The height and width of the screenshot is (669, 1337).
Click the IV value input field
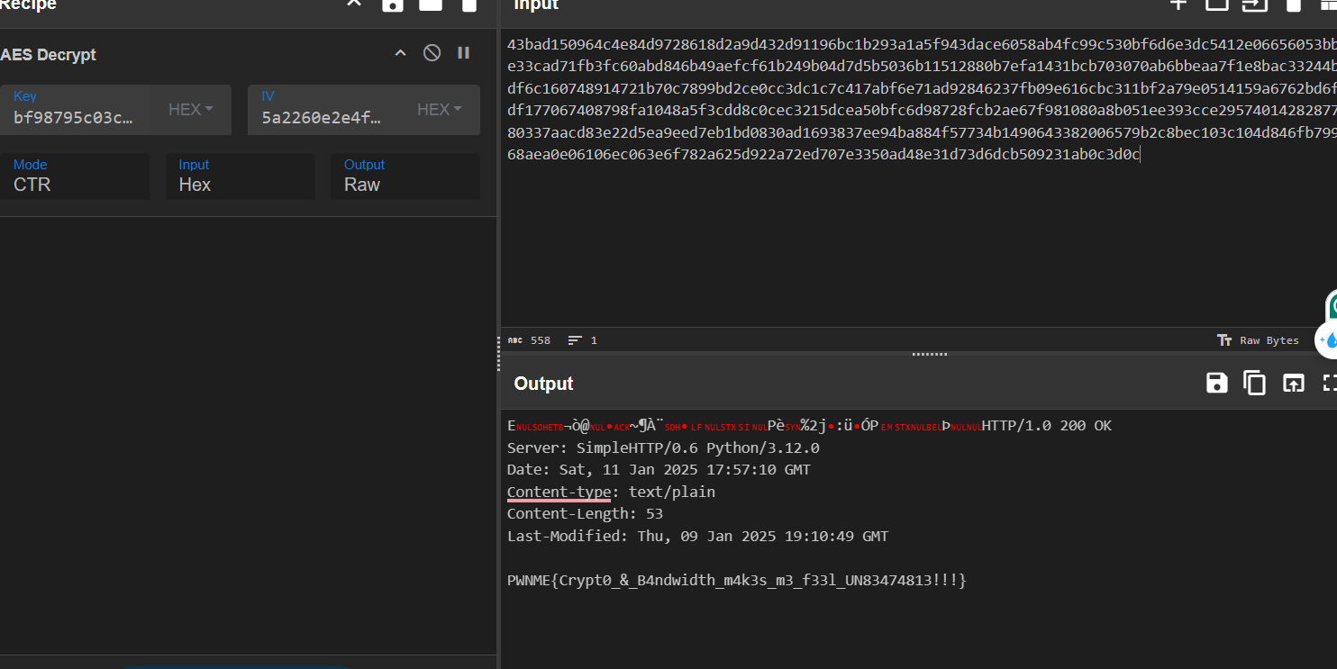pos(324,117)
